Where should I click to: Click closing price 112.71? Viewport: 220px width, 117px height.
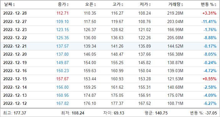(63, 13)
